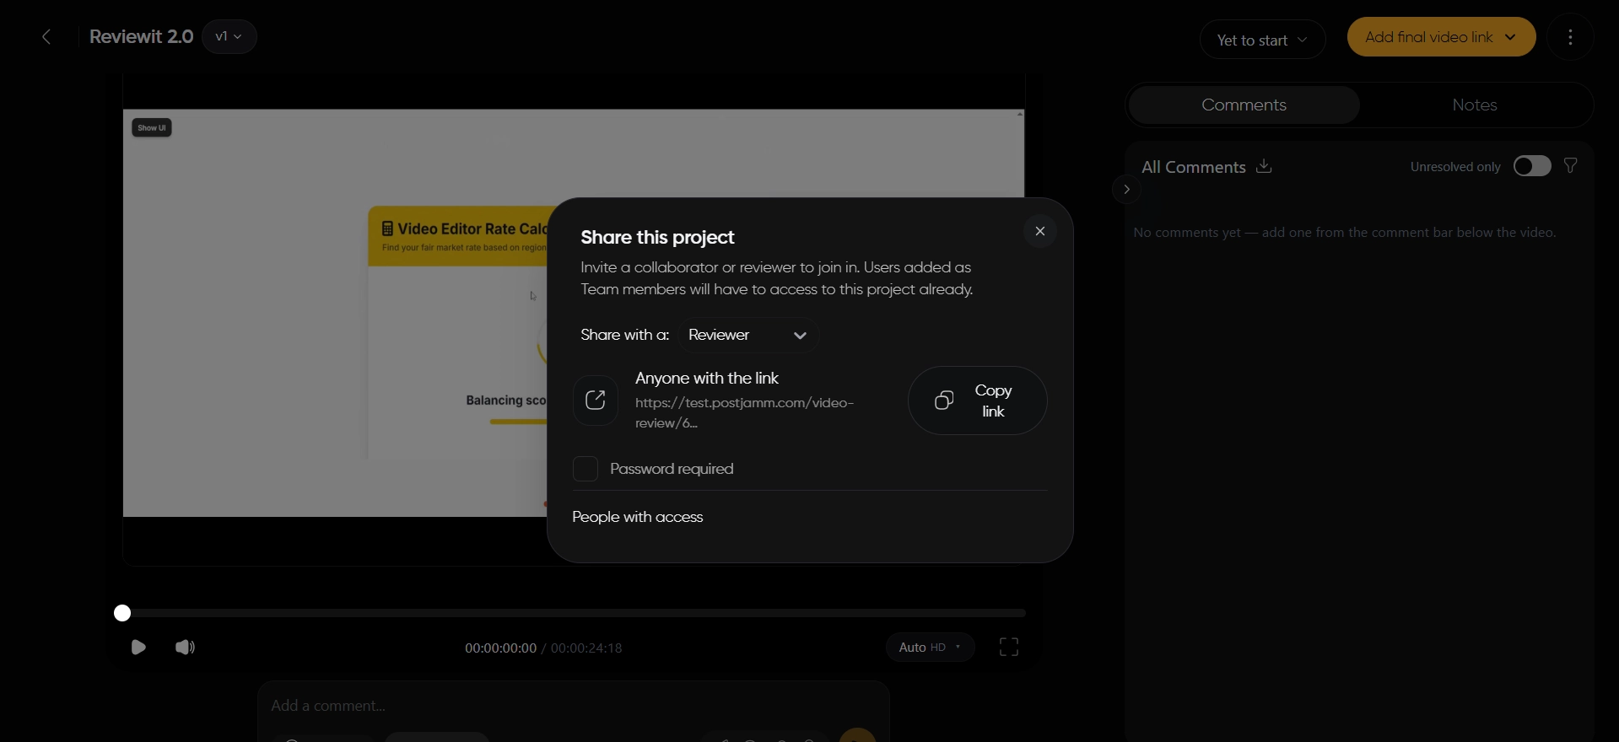Screen dimensions: 1619x742
Task: Open the comment filter funnel icon
Action: pos(1571,166)
